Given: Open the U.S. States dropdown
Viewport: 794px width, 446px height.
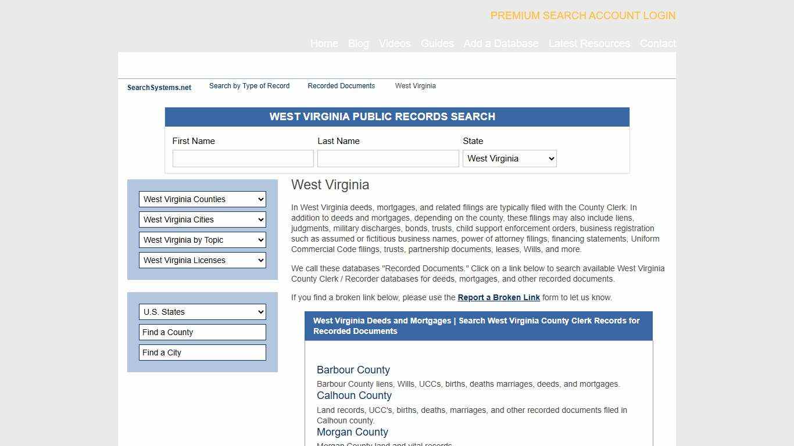Looking at the screenshot, I should (x=202, y=312).
